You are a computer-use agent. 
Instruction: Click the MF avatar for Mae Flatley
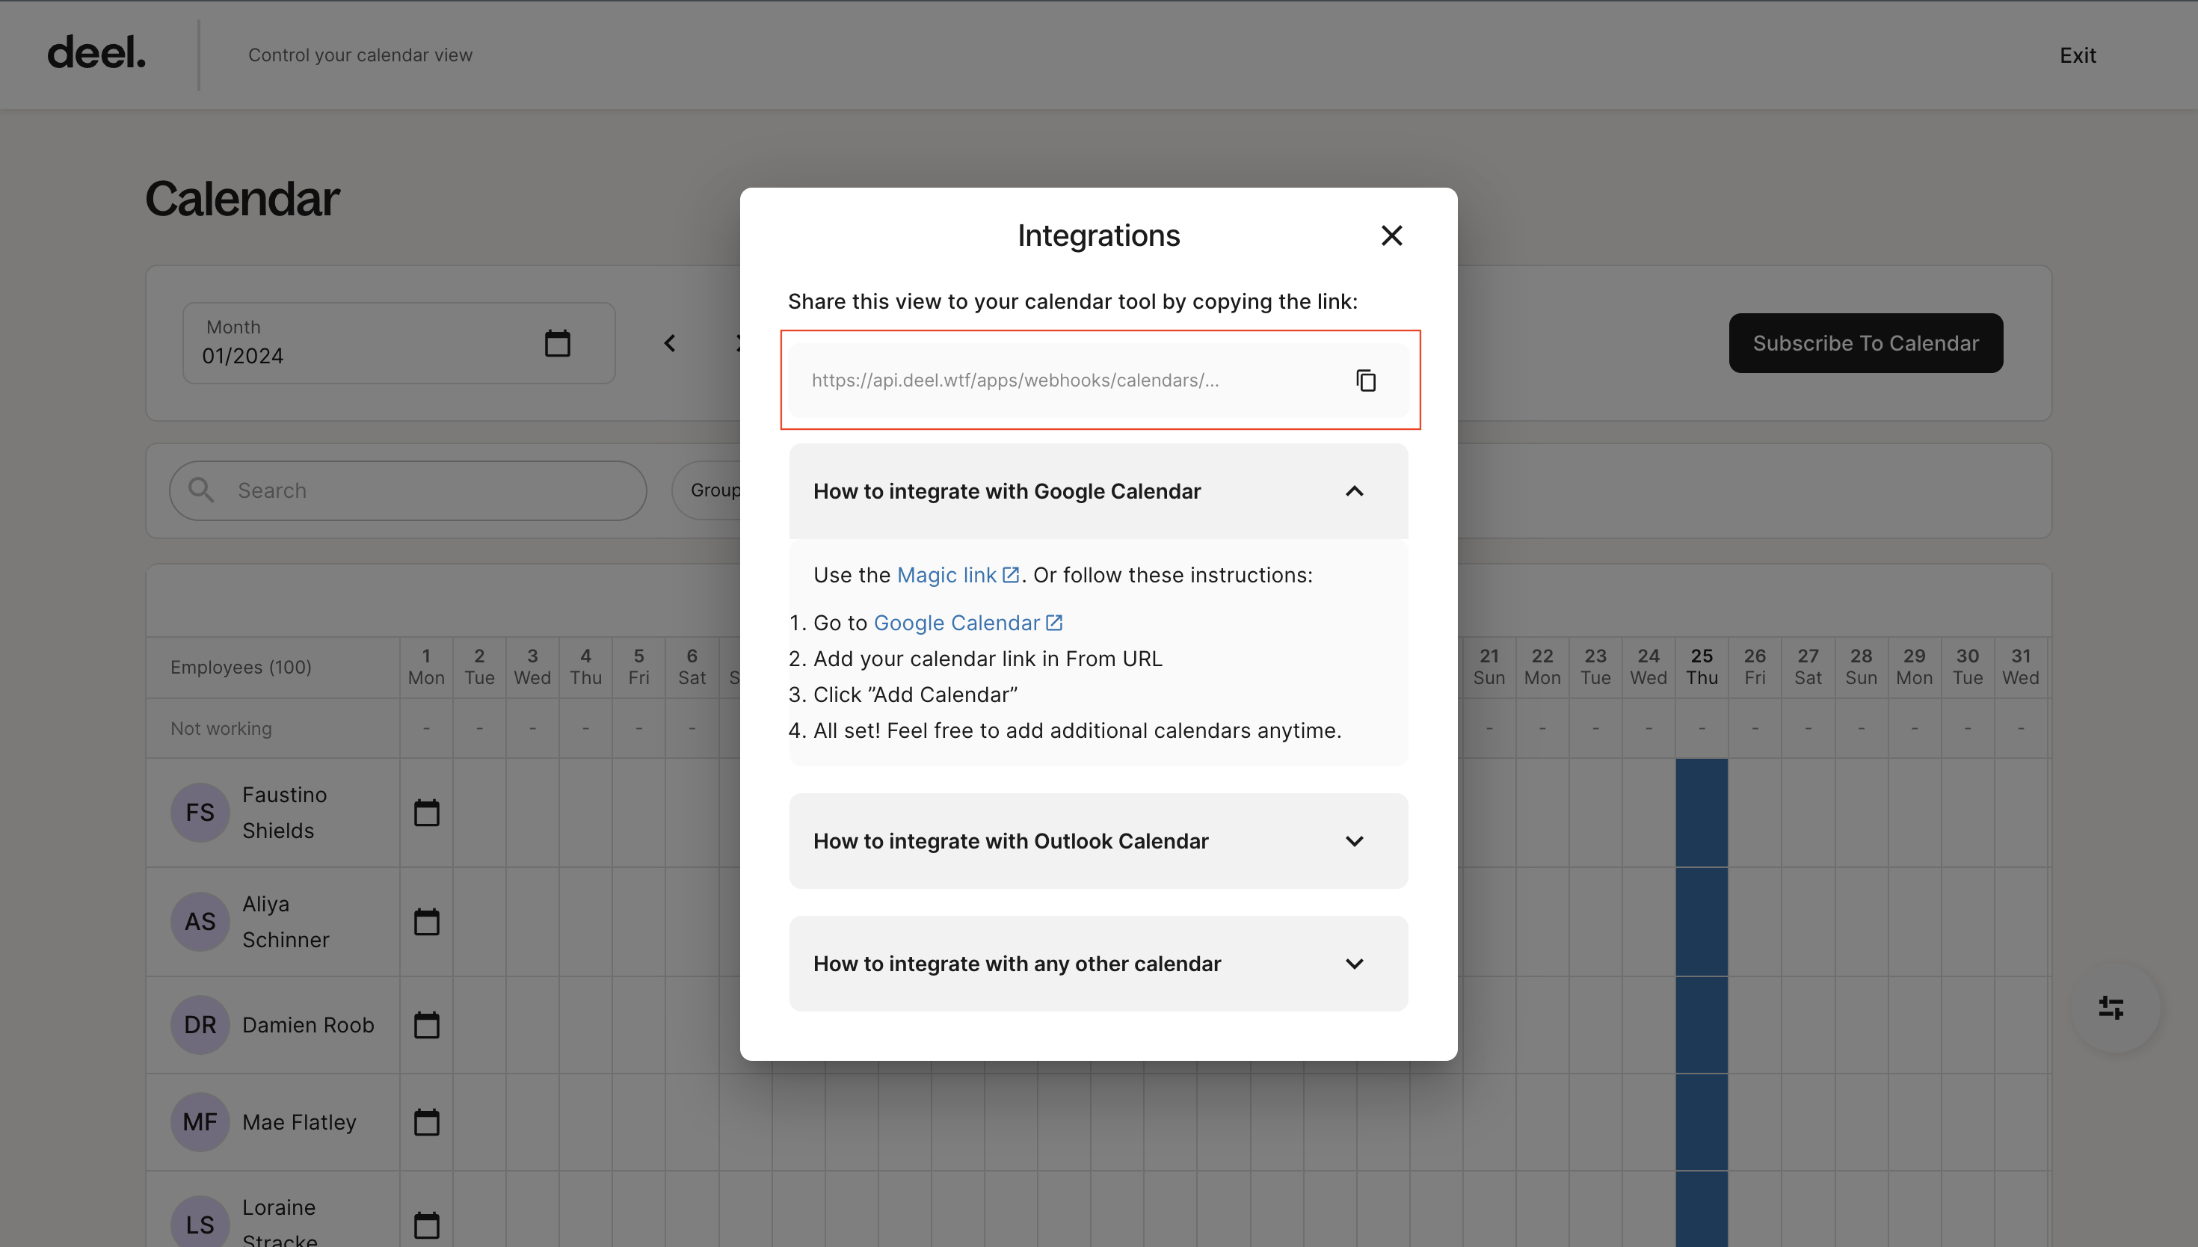coord(200,1122)
